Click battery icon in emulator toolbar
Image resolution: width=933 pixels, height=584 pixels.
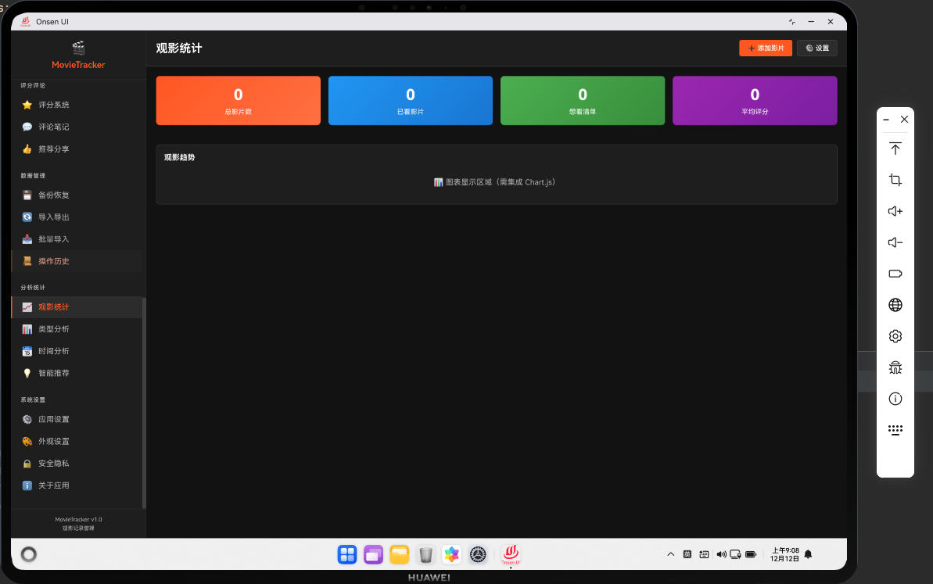895,274
